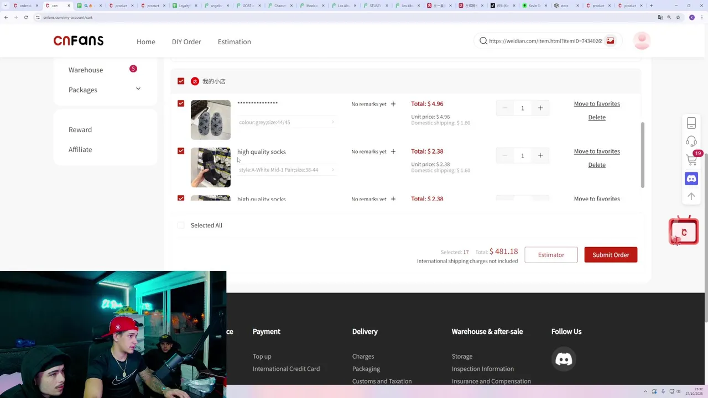Image resolution: width=708 pixels, height=398 pixels.
Task: Go back using the browser back arrow
Action: pos(6,17)
